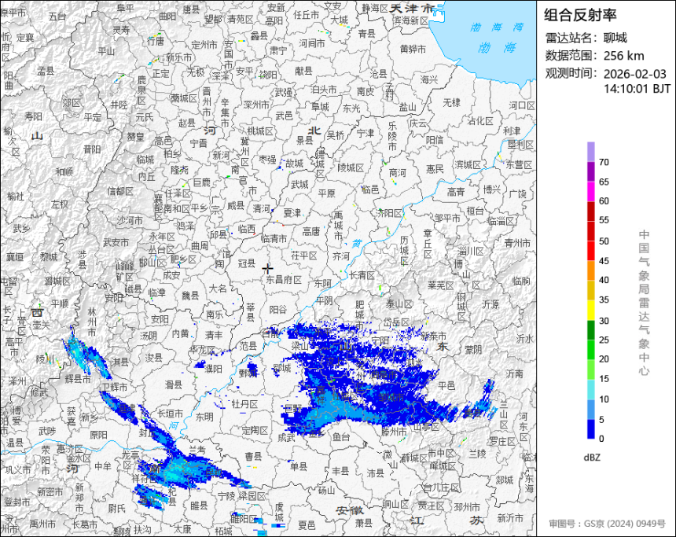Click the 濮阳 map label
The image size is (676, 537).
tap(213, 368)
